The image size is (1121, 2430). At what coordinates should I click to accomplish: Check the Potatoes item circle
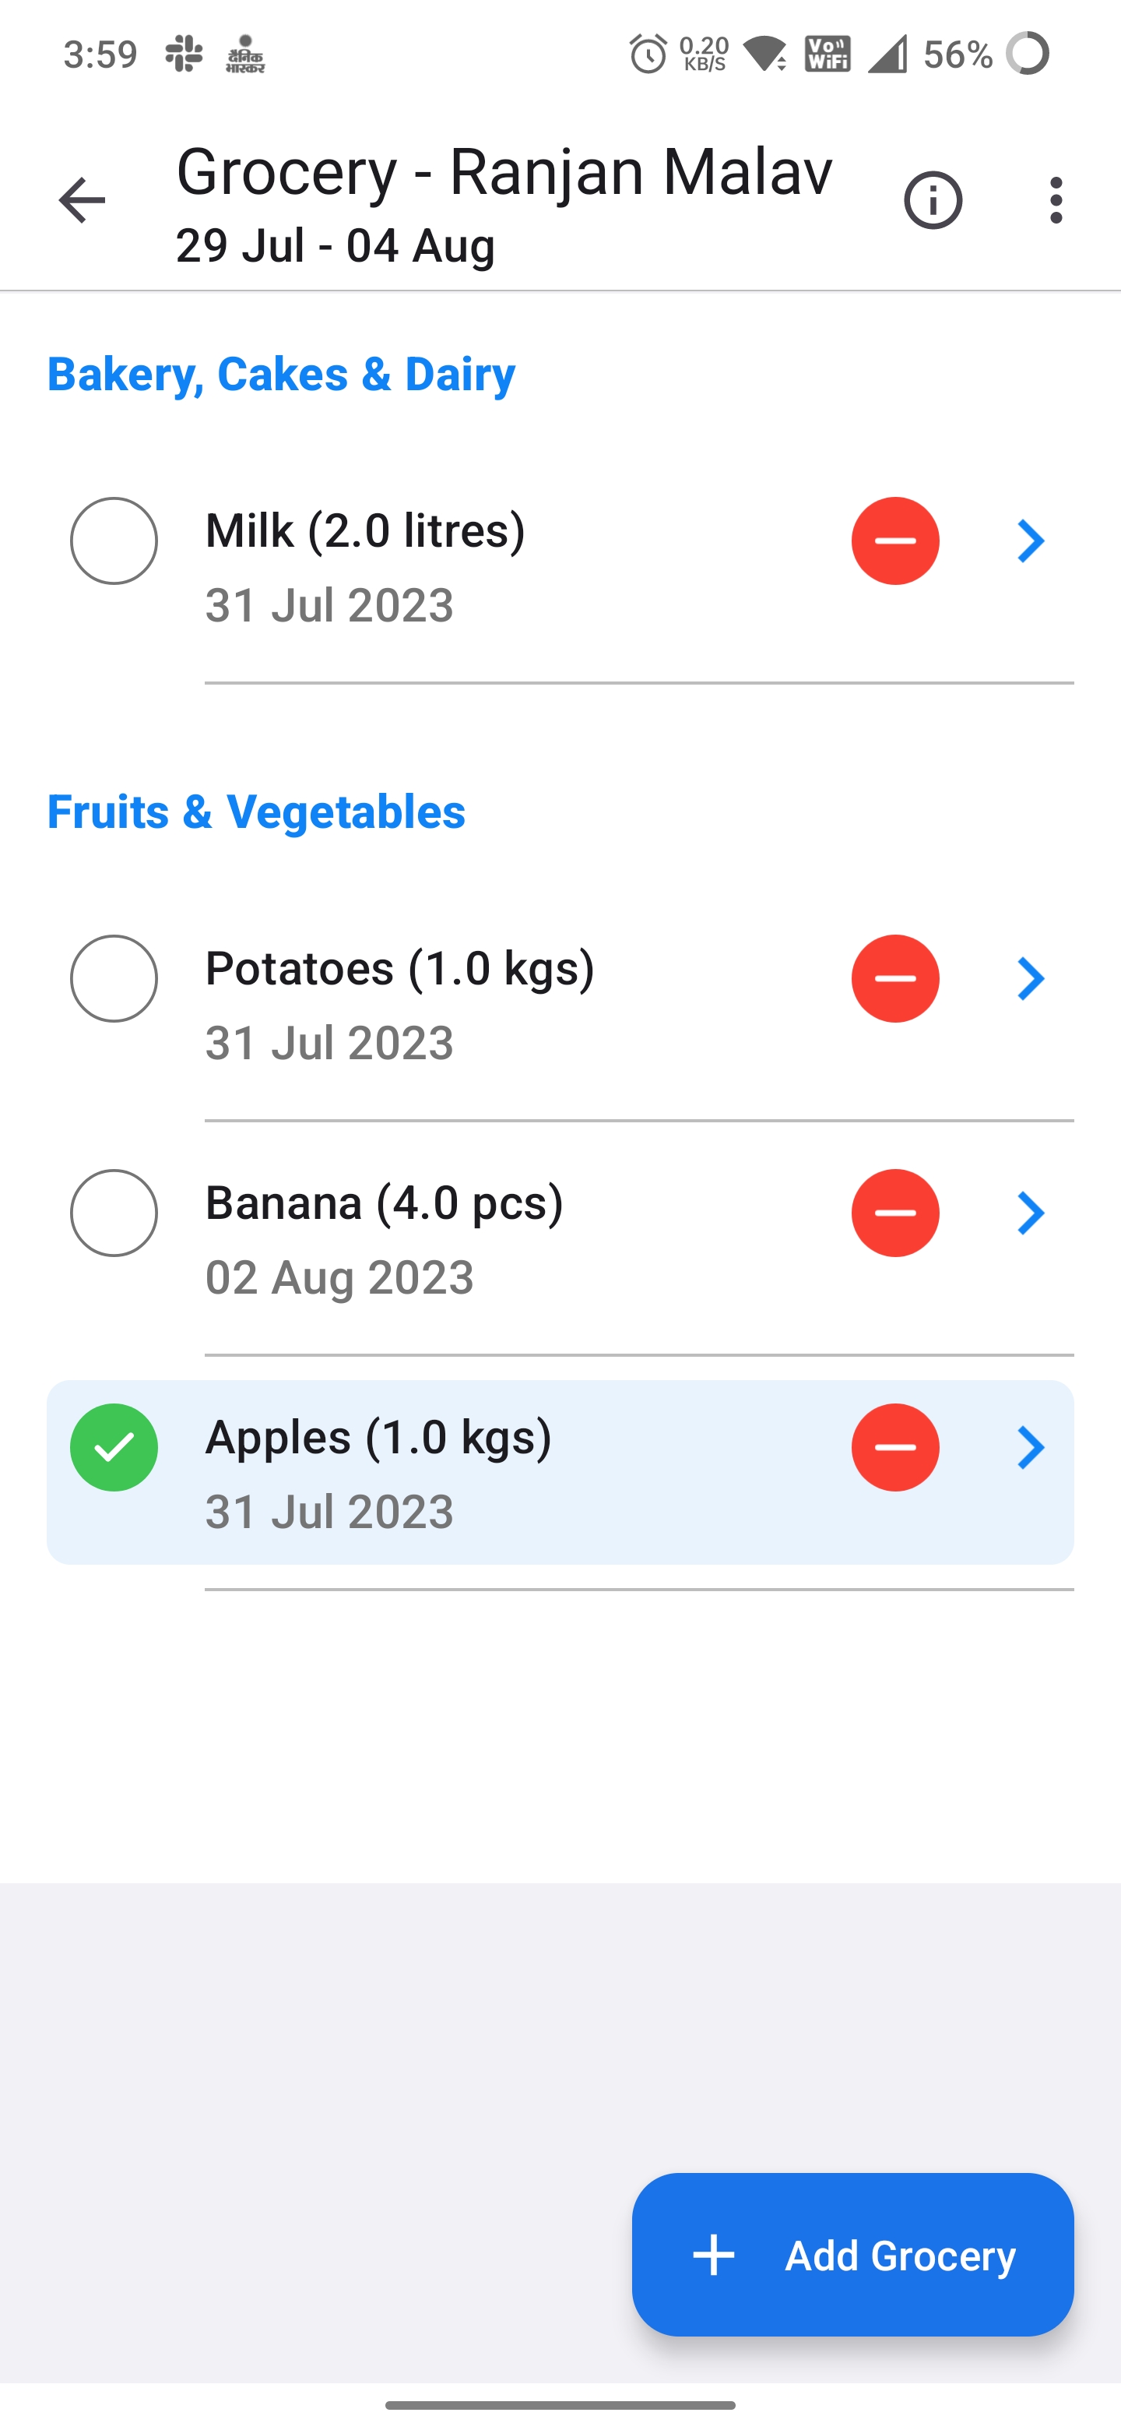[x=114, y=978]
